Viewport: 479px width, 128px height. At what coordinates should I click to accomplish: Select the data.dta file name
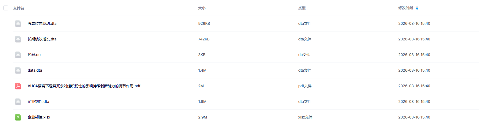tap(35, 70)
